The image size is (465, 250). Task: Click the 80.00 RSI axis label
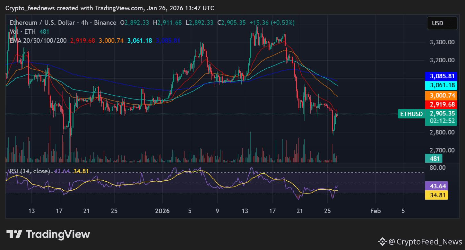tap(437, 167)
